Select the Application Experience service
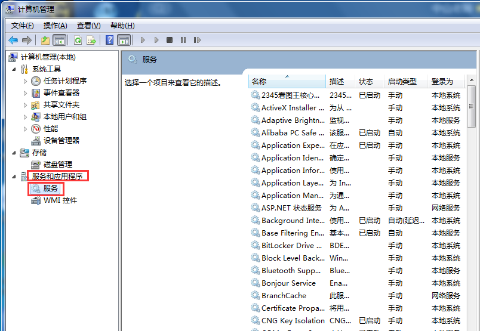This screenshot has width=480, height=331. 356,146
